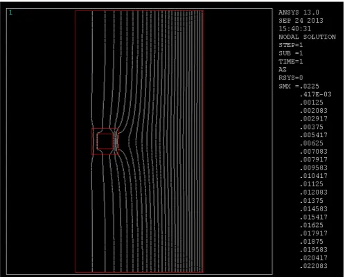Click the small inner red square region

tap(105, 141)
